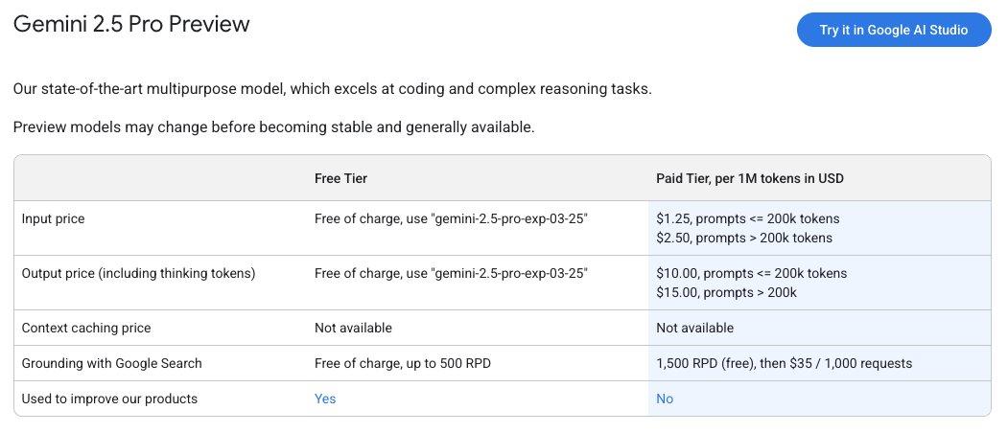Screen dimensions: 1008x433
Task: Click the Free Tier input price cell text
Action: [451, 218]
